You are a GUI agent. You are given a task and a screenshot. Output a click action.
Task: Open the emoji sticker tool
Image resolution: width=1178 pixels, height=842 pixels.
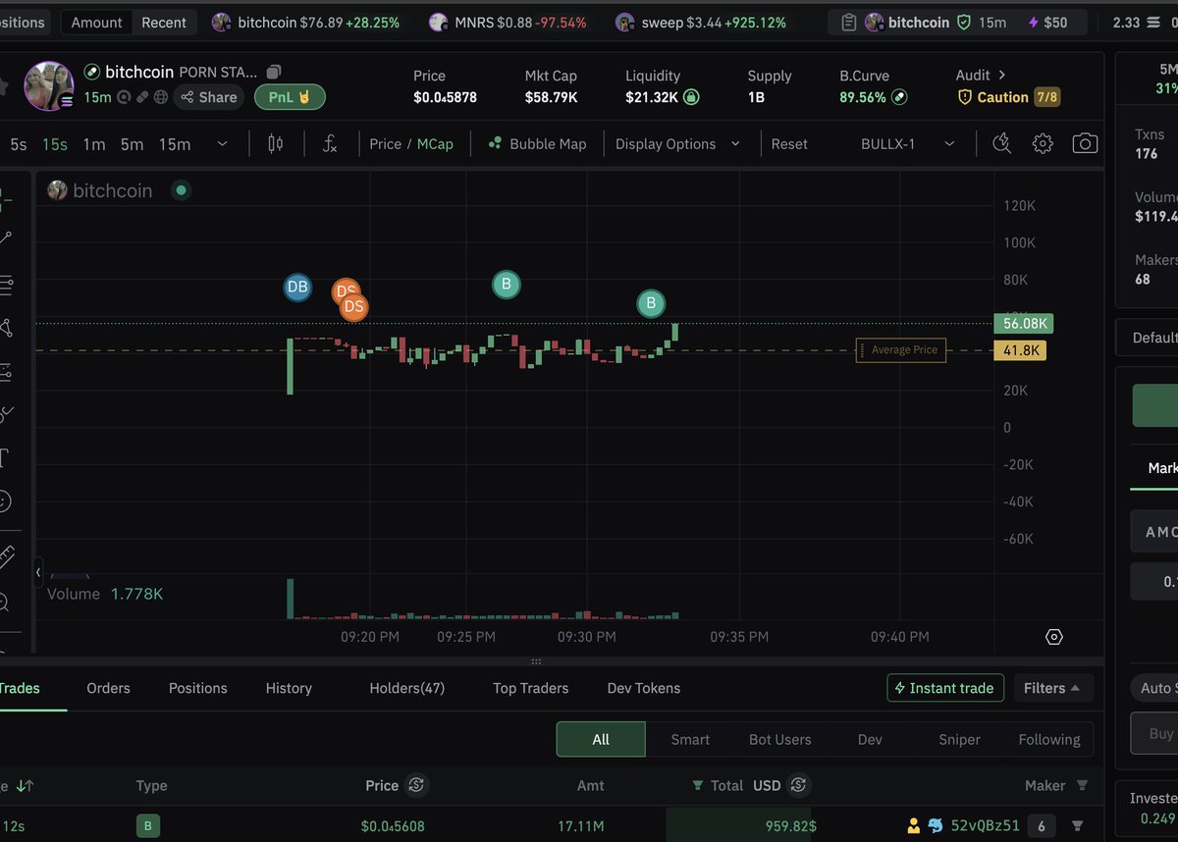(x=5, y=500)
